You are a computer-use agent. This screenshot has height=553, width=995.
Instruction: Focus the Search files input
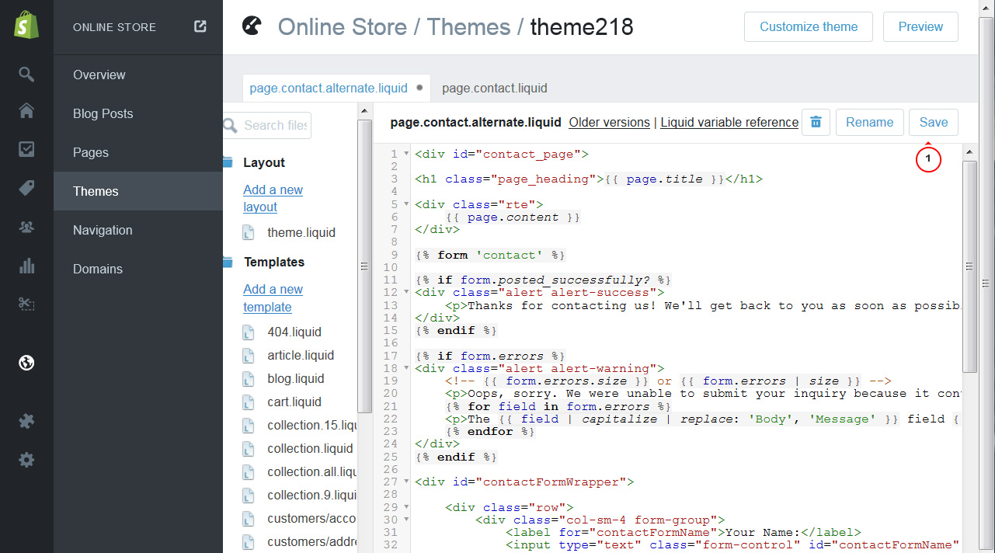click(x=267, y=125)
